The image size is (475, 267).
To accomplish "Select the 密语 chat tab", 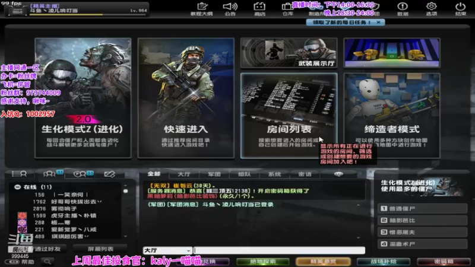I will (x=305, y=174).
